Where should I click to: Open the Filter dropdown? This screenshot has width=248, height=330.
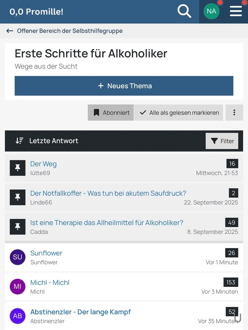pos(222,141)
